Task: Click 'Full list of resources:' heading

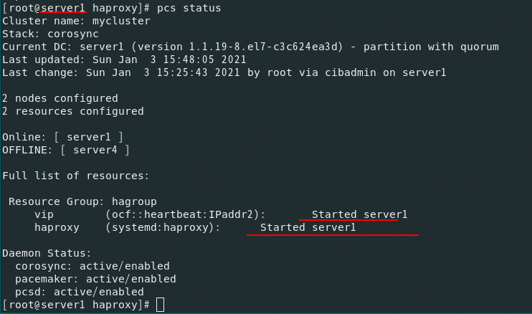Action: click(76, 176)
